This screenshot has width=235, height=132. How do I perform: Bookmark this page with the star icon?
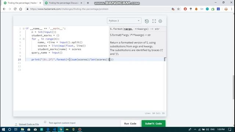pos(178,9)
